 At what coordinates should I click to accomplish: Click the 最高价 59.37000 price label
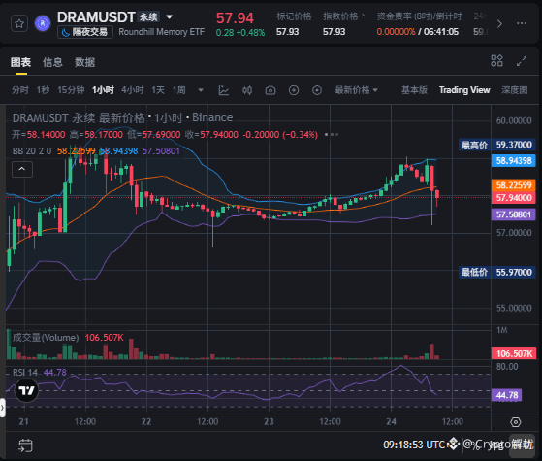[497, 145]
